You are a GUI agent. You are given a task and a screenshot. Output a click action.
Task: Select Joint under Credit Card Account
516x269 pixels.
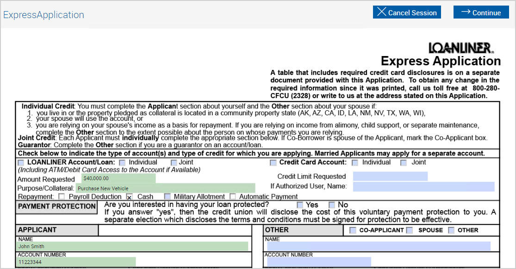404,163
